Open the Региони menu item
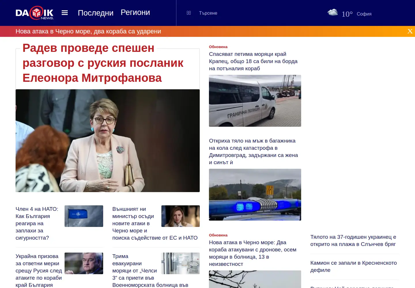The width and height of the screenshot is (415, 288). point(135,12)
